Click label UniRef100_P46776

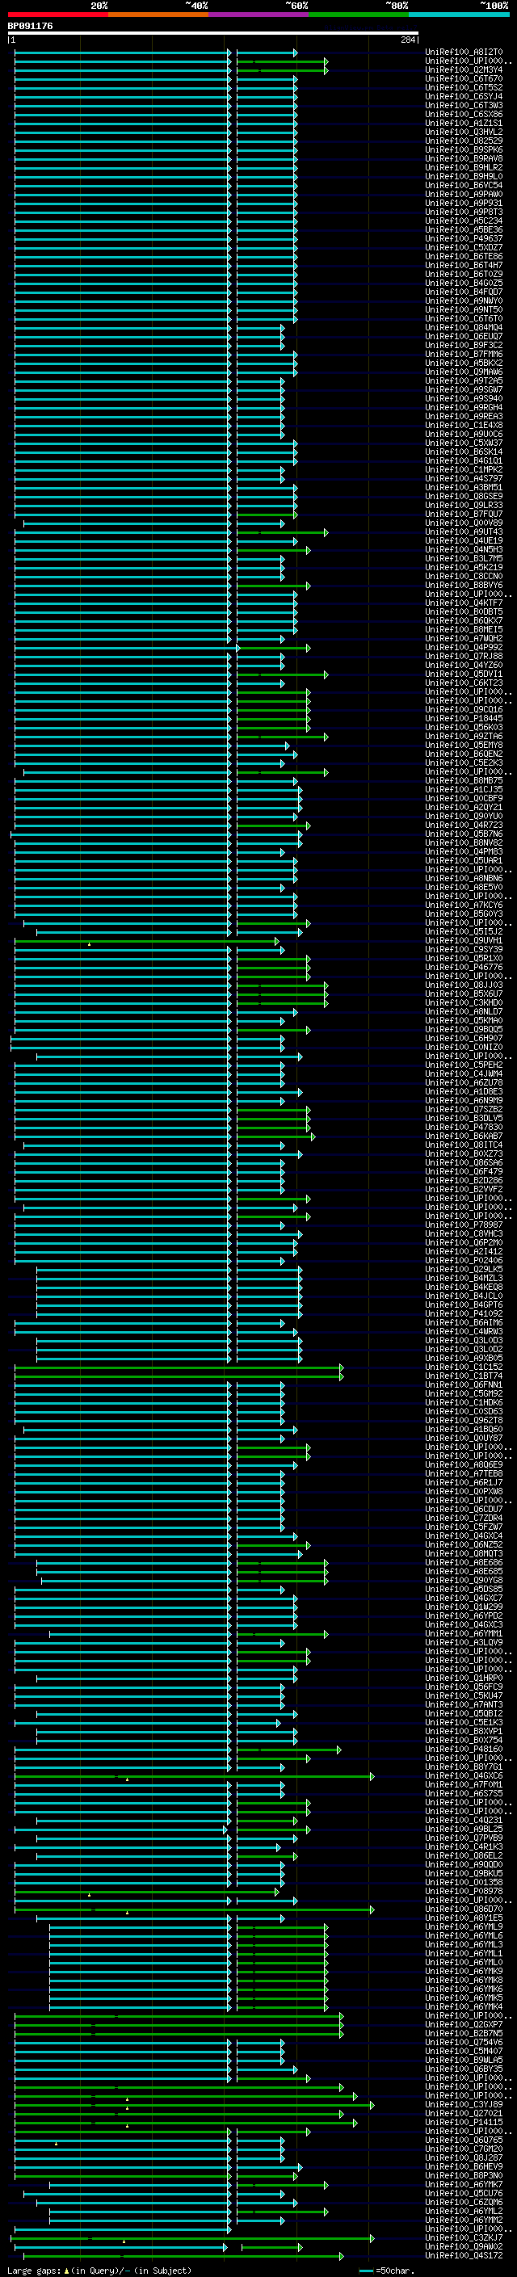(464, 967)
